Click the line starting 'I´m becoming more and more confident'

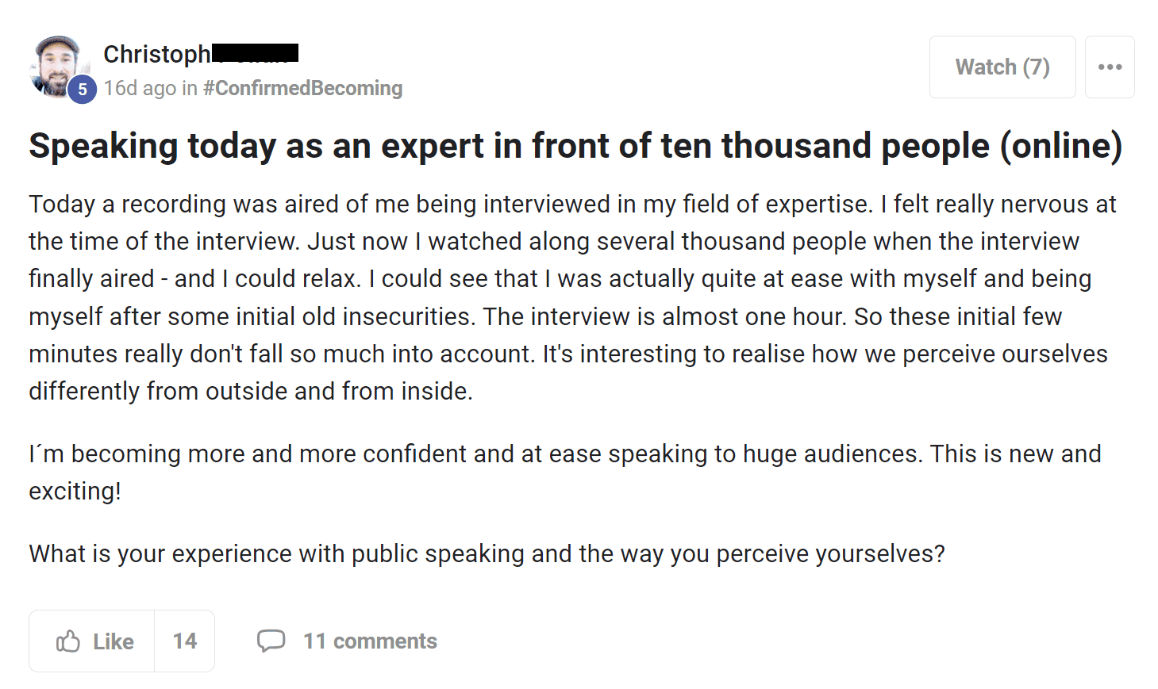[x=565, y=454]
